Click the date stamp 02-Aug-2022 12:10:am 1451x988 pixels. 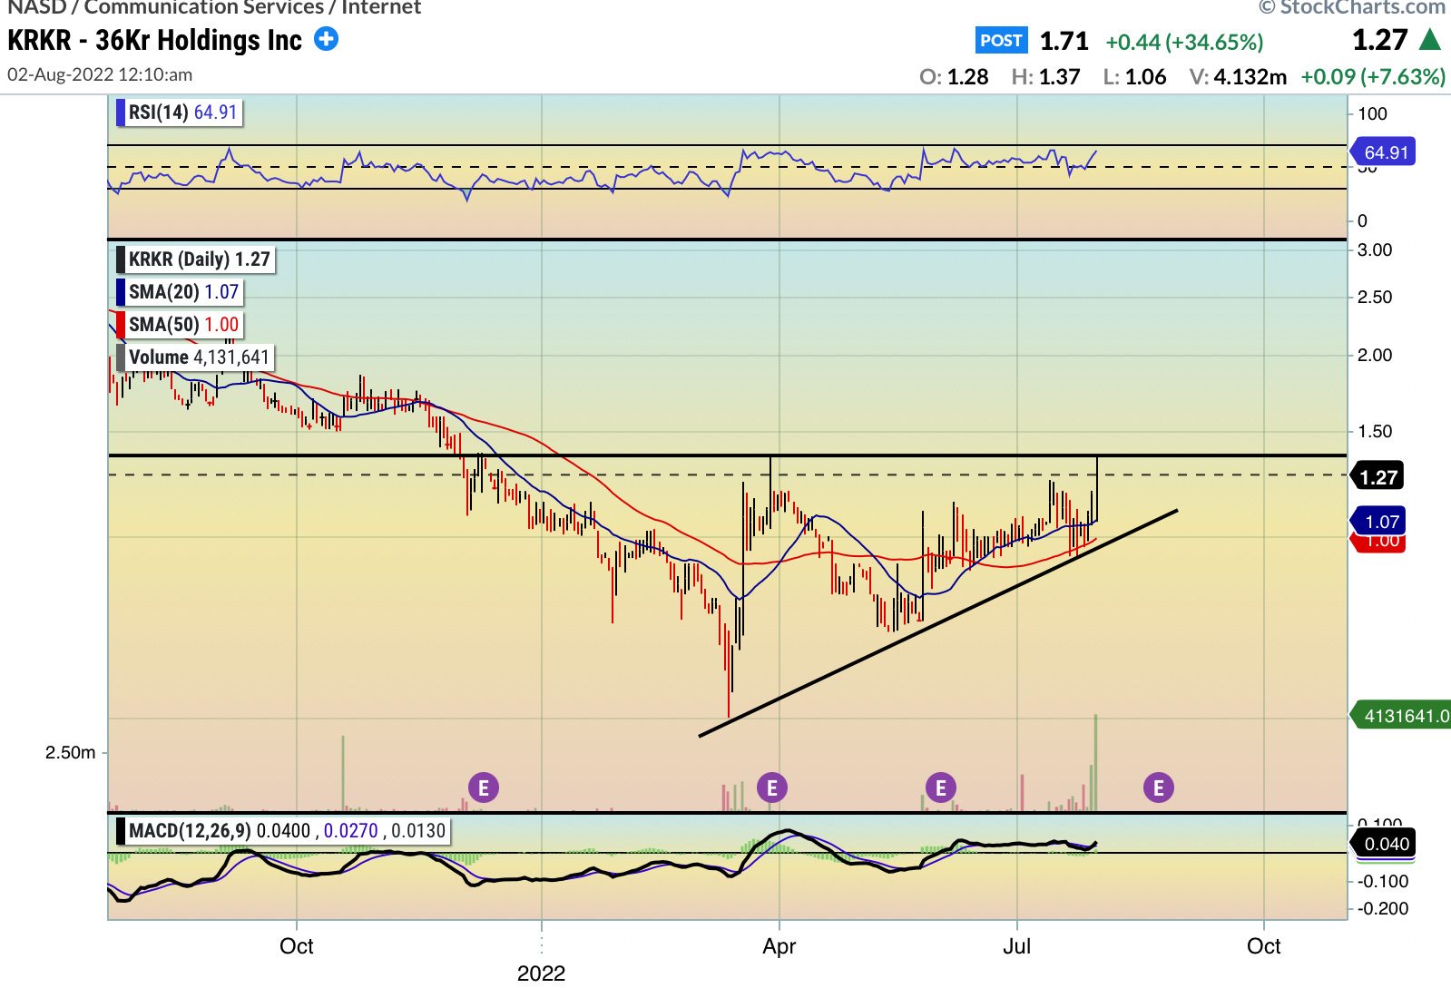[100, 74]
